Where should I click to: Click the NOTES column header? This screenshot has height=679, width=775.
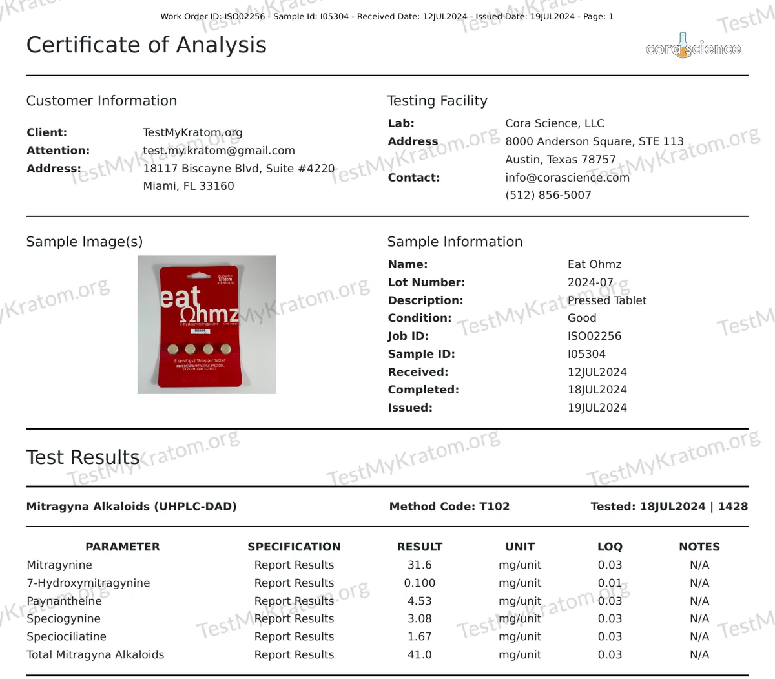[699, 547]
